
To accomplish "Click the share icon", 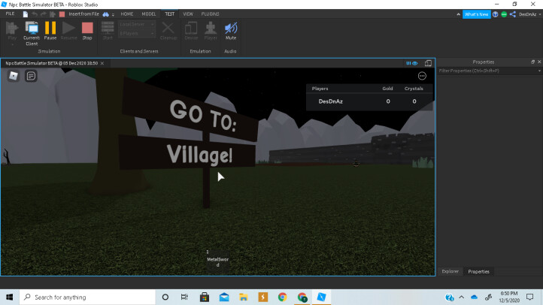I will tap(512, 14).
